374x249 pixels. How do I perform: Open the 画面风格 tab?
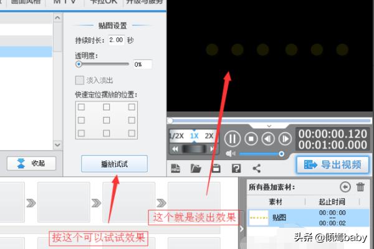pos(26,2)
